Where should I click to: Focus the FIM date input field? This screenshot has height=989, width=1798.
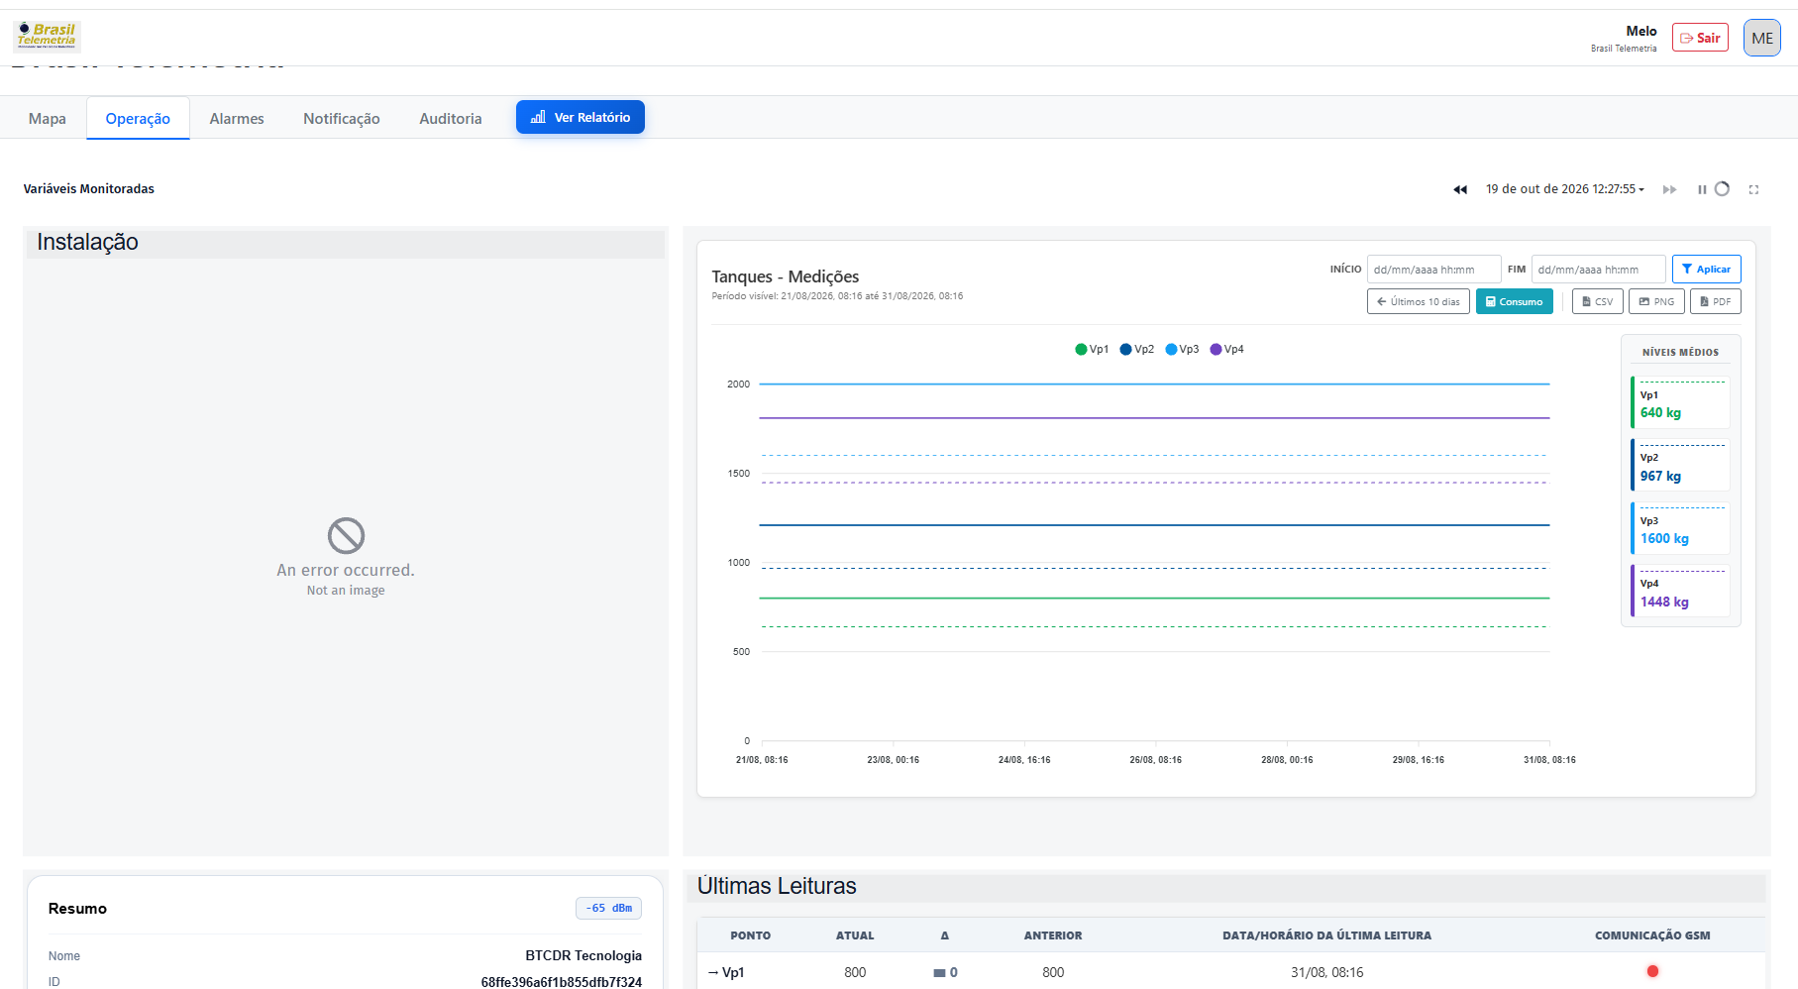click(1598, 269)
